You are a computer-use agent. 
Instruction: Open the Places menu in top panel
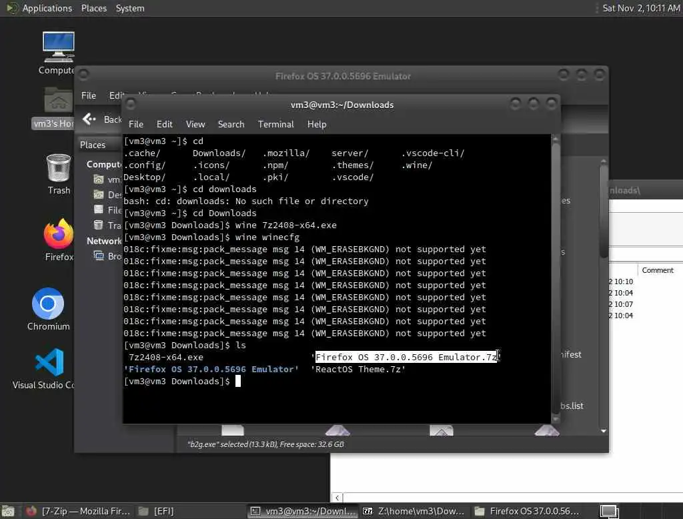coord(93,8)
